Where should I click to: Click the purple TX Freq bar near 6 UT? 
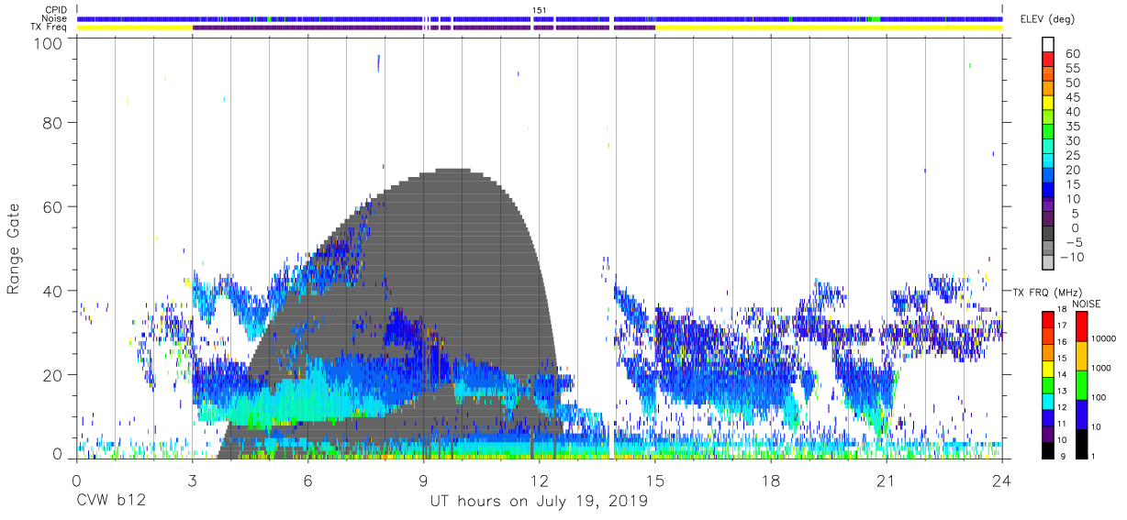[x=307, y=28]
